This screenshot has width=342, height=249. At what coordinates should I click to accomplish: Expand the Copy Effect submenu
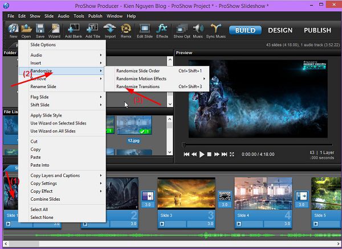click(62, 191)
